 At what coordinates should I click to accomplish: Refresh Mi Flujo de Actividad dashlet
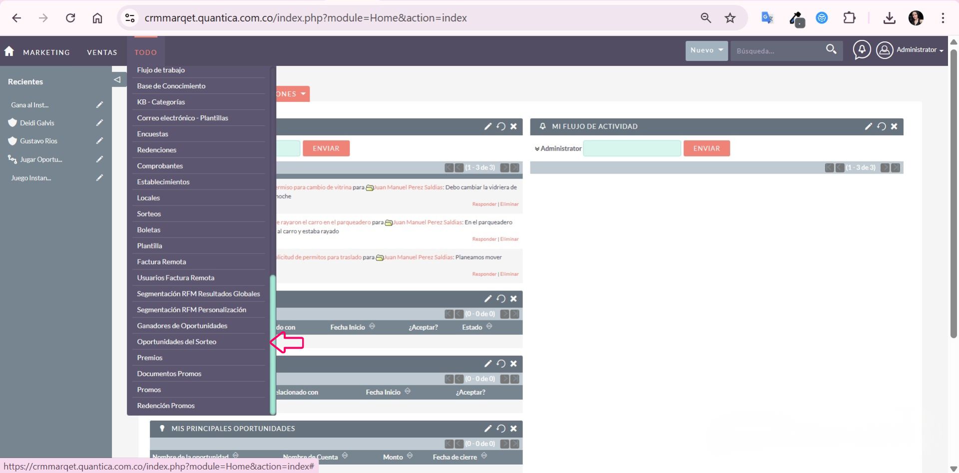pyautogui.click(x=882, y=127)
